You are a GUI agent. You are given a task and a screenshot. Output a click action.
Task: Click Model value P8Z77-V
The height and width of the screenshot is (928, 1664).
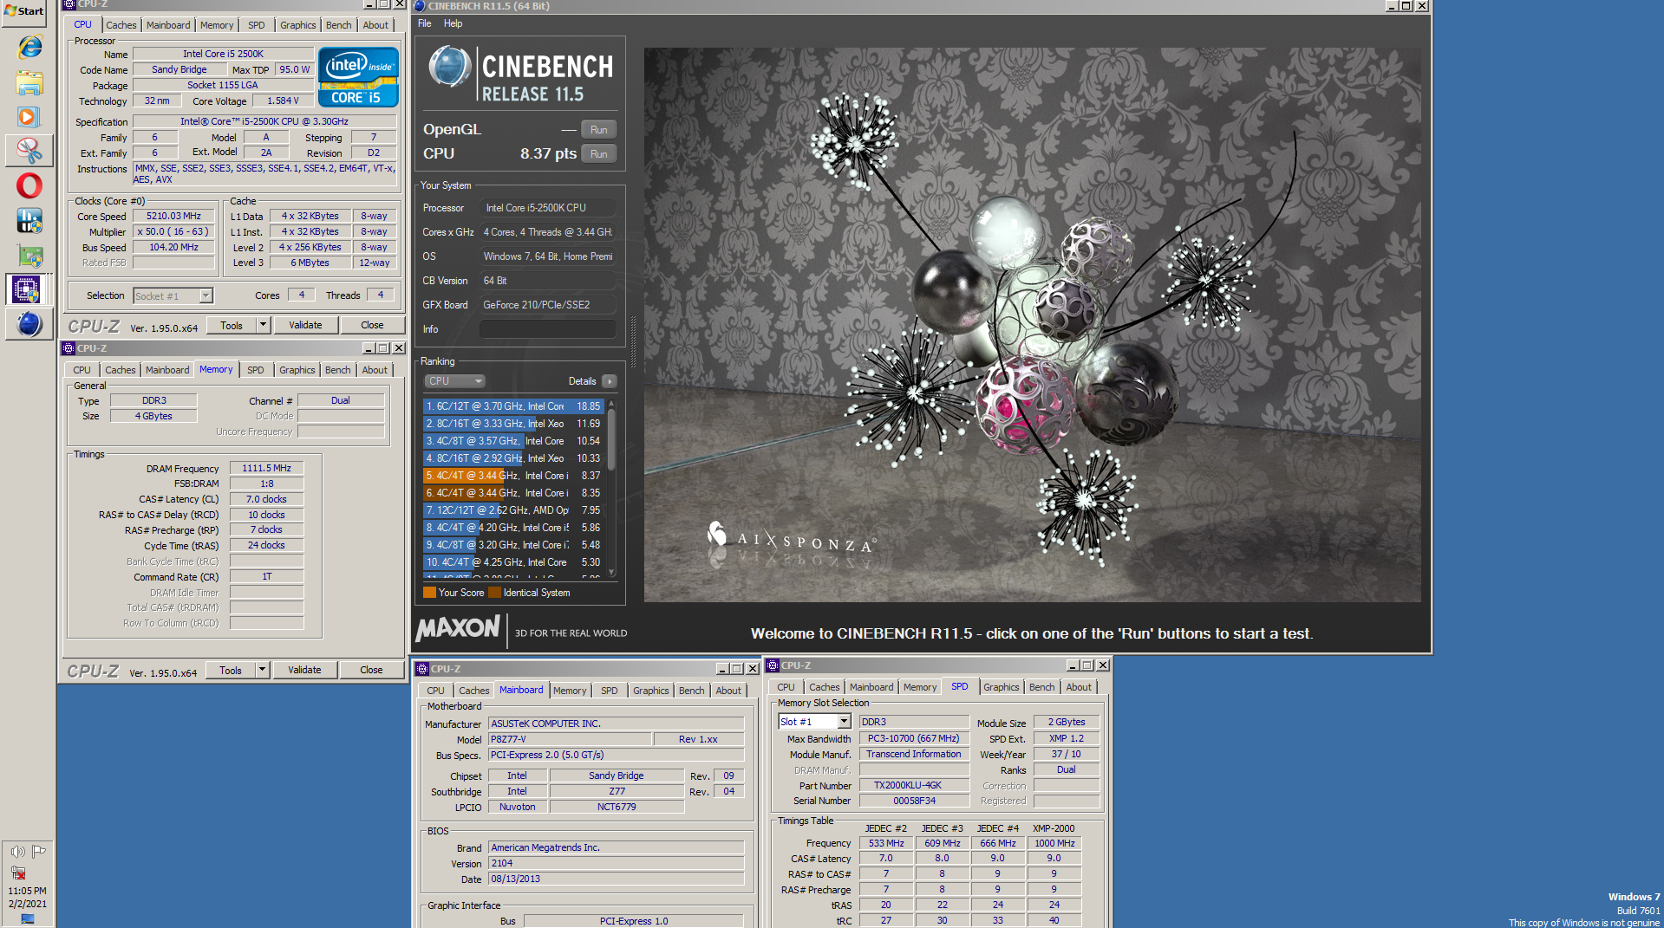[x=570, y=740]
